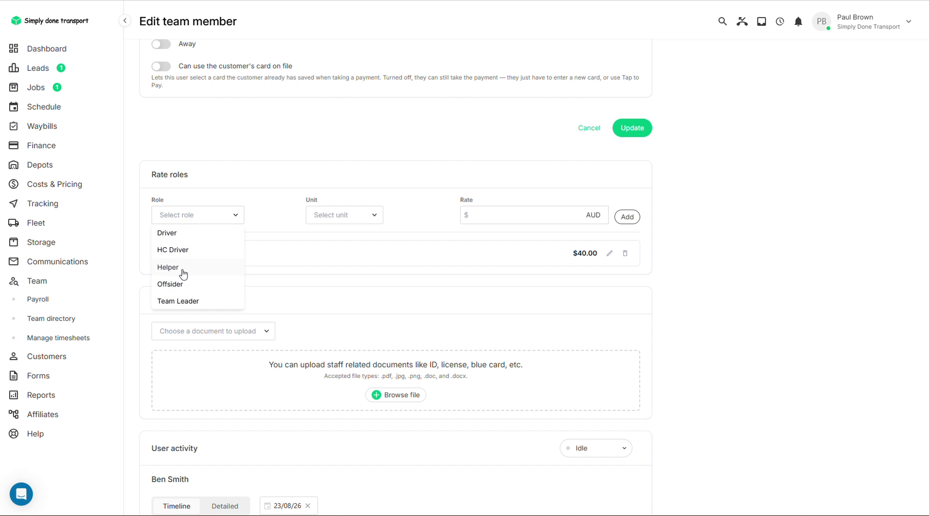Open the tablet icon in top bar

pyautogui.click(x=761, y=21)
